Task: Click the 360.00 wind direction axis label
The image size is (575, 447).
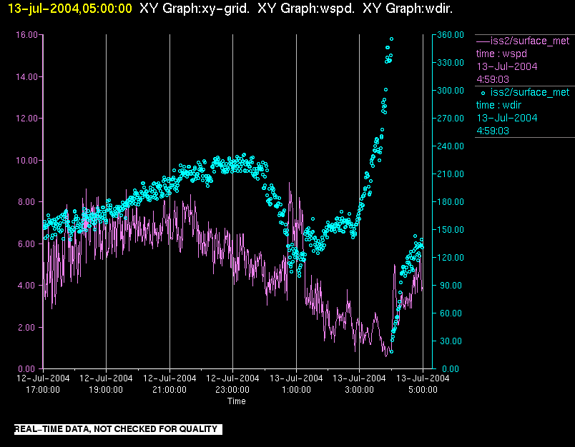Action: pos(451,35)
